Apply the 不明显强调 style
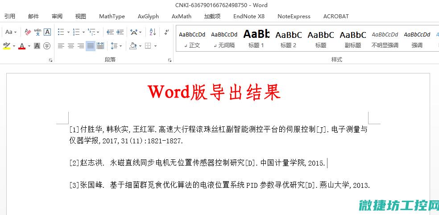The width and height of the screenshot is (439, 215). click(x=385, y=39)
